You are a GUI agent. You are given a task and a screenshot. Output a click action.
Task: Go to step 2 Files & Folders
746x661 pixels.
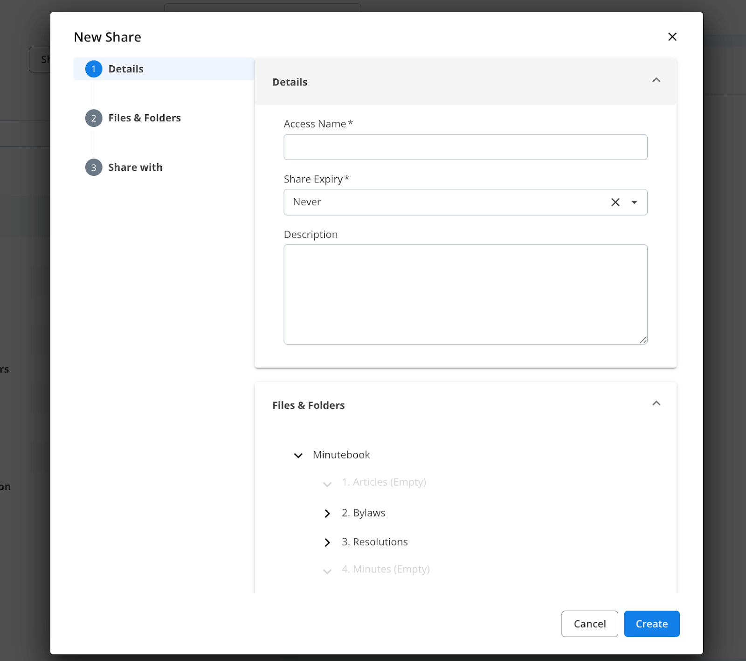[144, 118]
